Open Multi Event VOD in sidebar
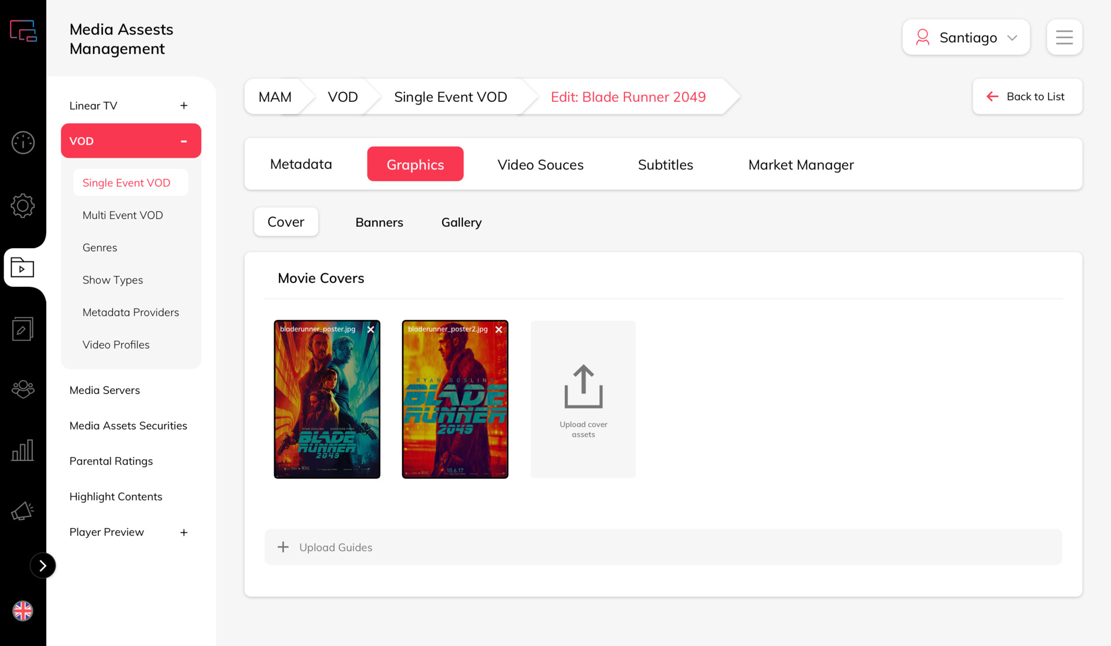The width and height of the screenshot is (1111, 646). pyautogui.click(x=123, y=215)
